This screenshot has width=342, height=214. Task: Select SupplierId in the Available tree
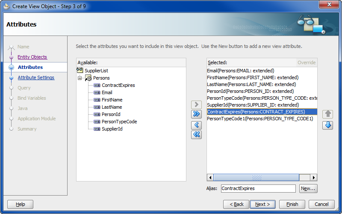[112, 129]
